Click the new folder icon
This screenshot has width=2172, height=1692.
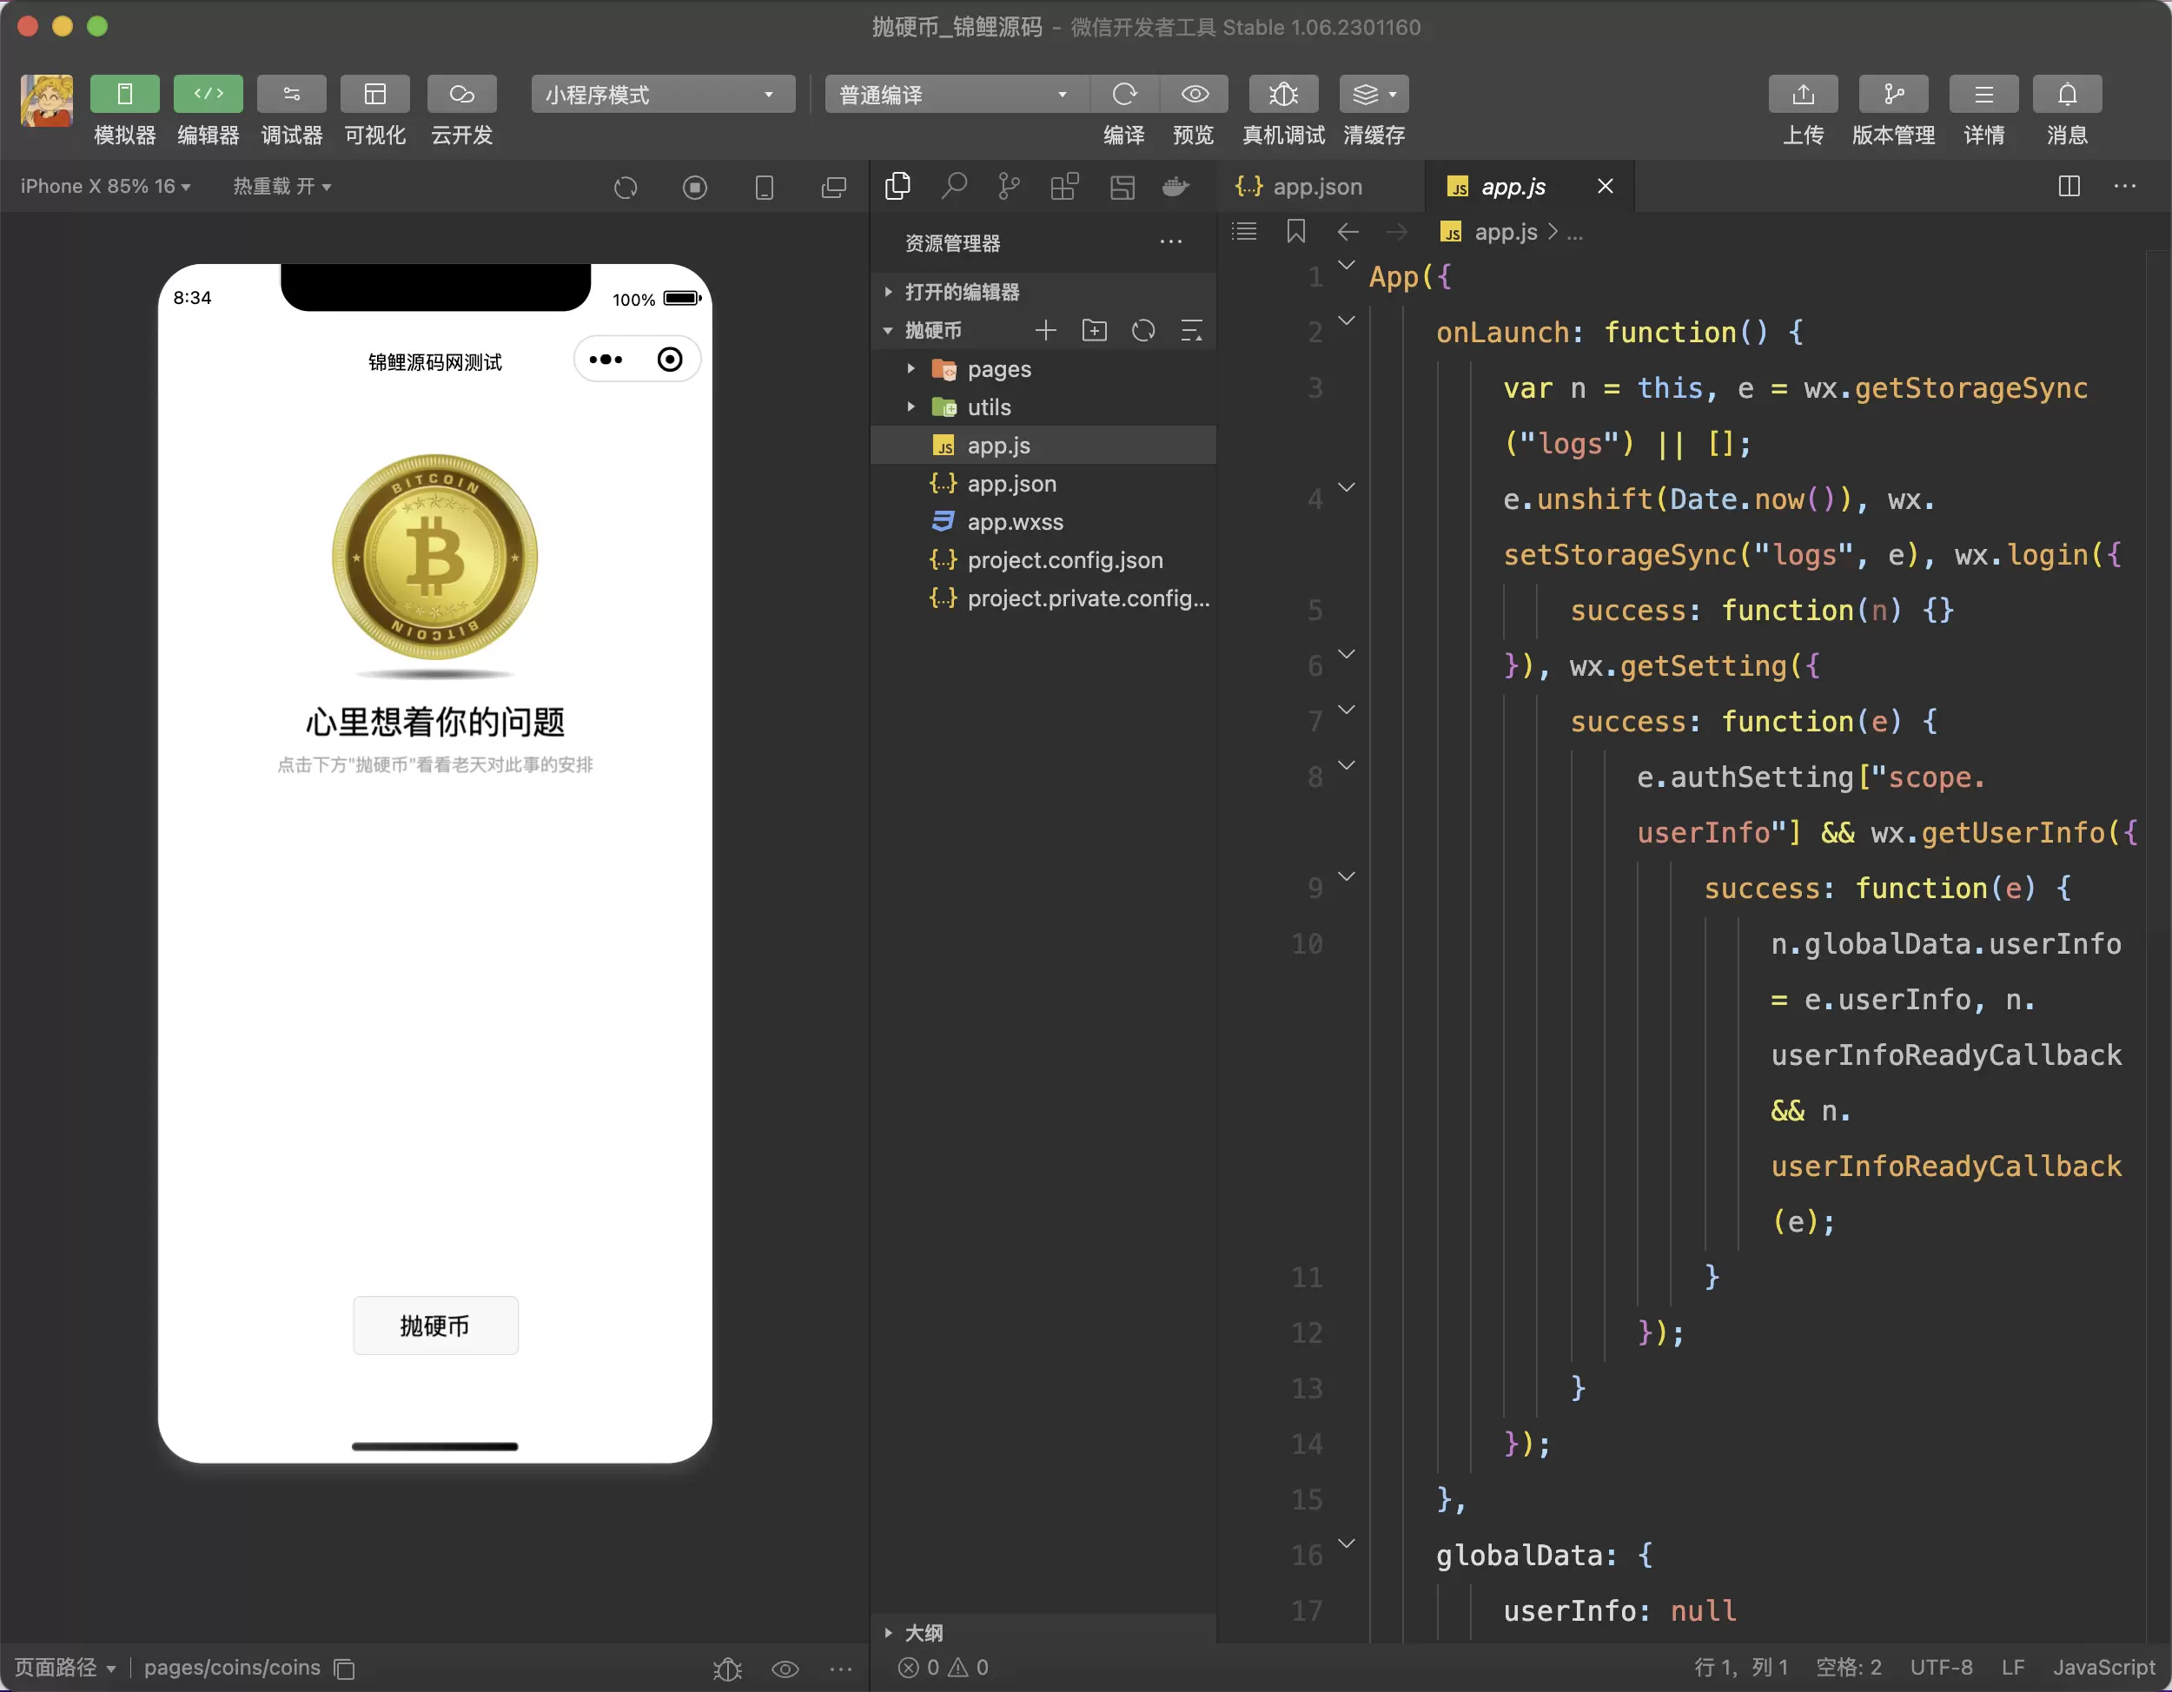pyautogui.click(x=1095, y=330)
